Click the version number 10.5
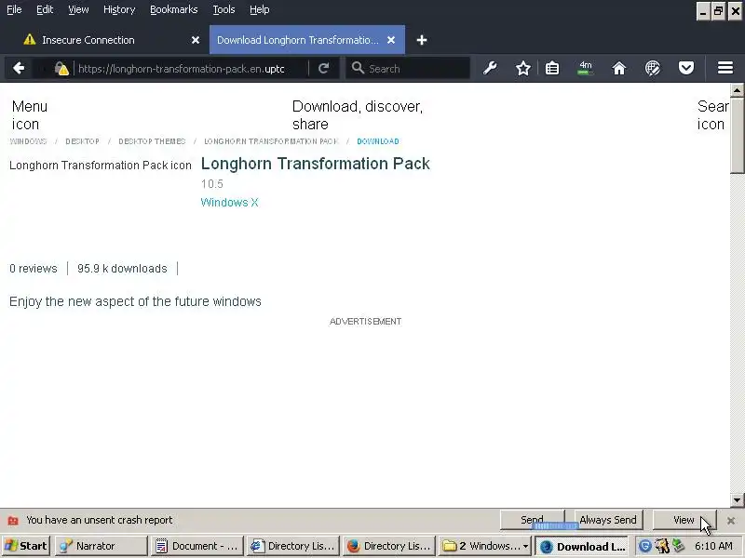Image resolution: width=745 pixels, height=558 pixels. (212, 184)
